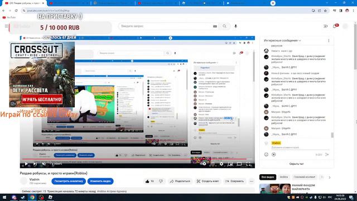Image resolution: width=357 pixels, height=201 pixels.
Task: Select Roblox filter chip
Action: 284,177
